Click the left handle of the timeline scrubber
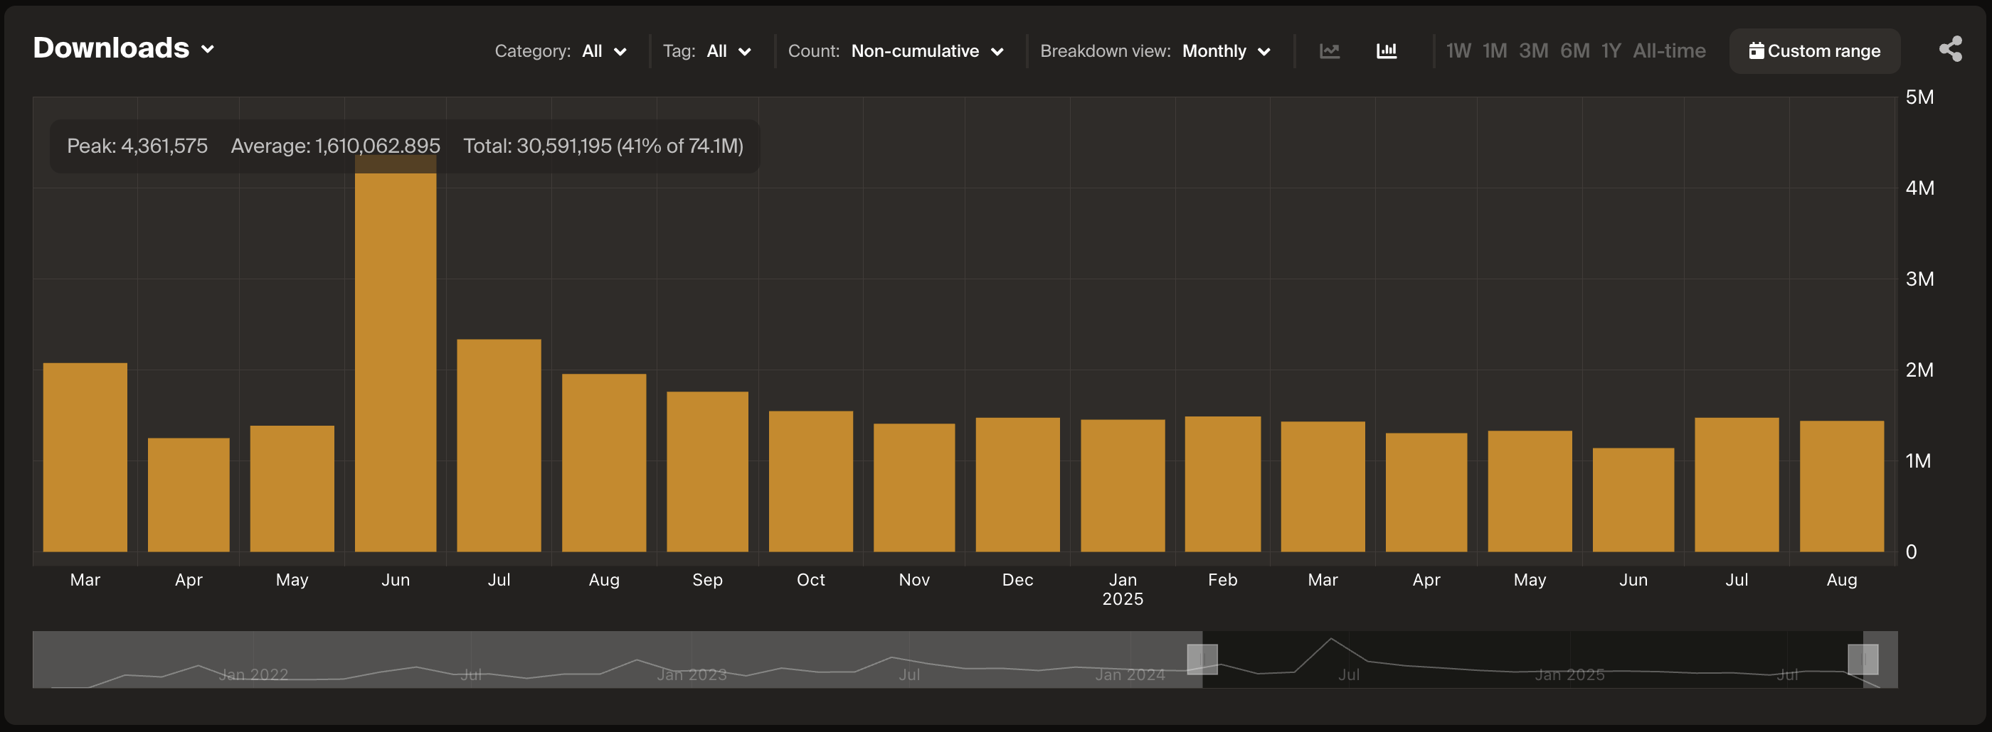 pos(1203,660)
